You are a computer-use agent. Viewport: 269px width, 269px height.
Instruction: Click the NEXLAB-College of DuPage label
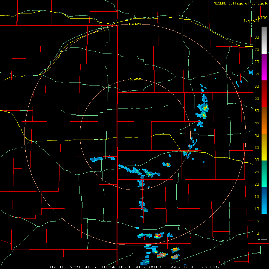(239, 3)
